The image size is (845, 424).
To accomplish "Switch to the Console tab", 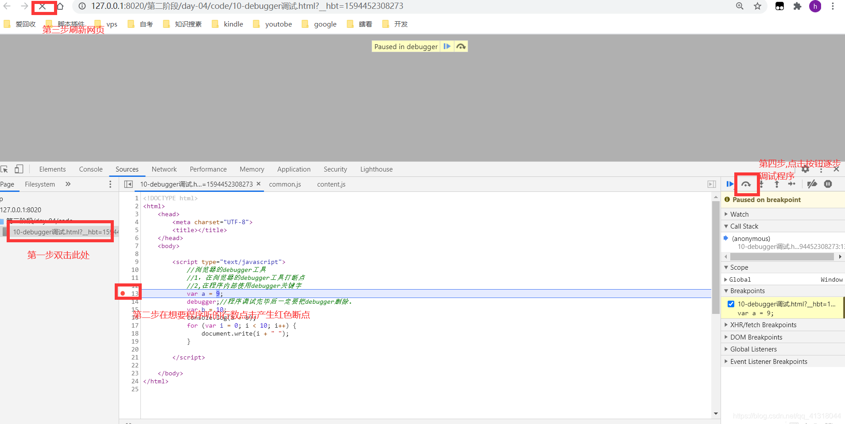I will 91,169.
